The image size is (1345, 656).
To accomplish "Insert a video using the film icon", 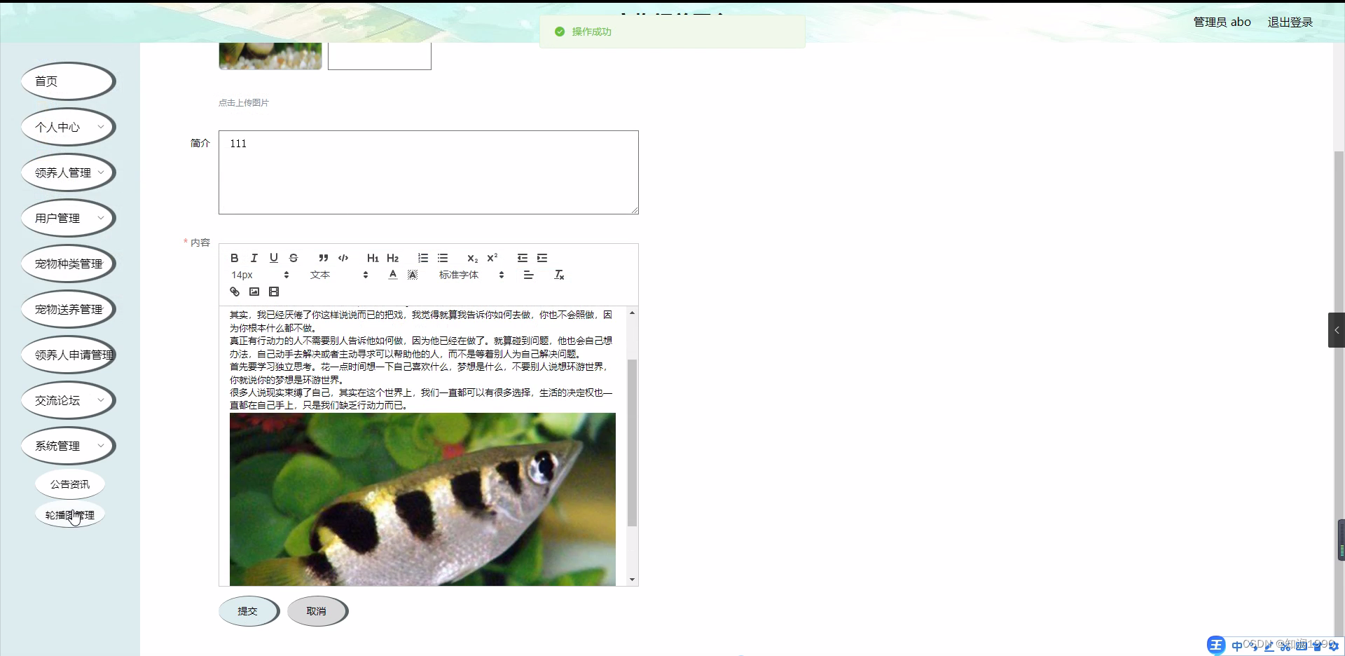I will coord(273,292).
